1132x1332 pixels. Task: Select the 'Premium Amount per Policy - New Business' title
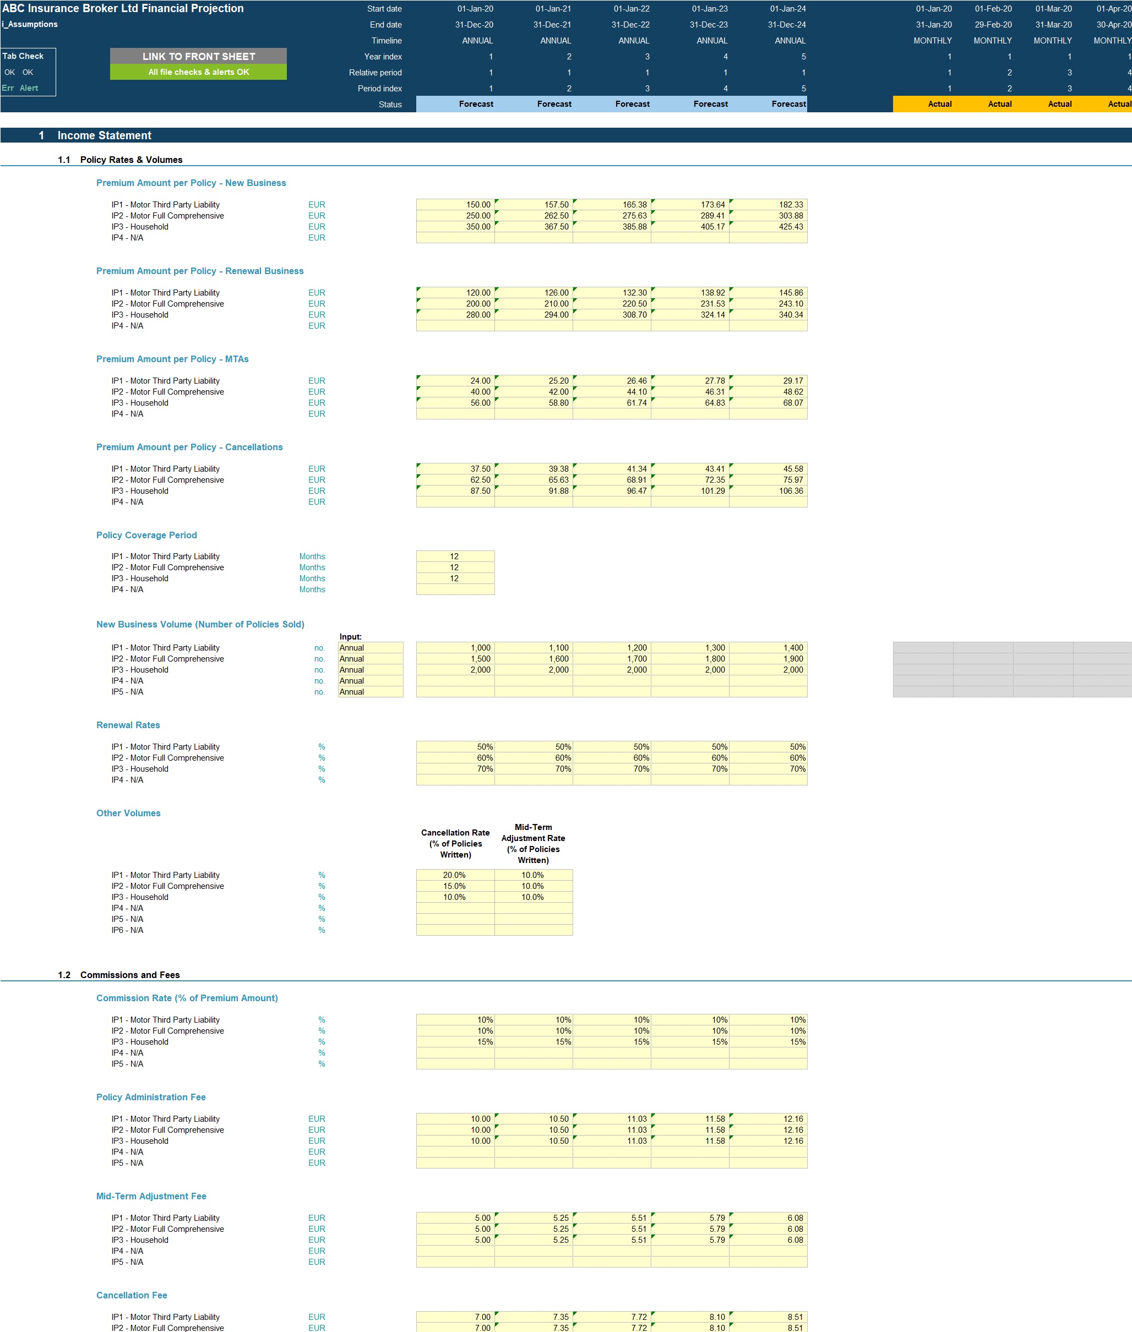(191, 183)
